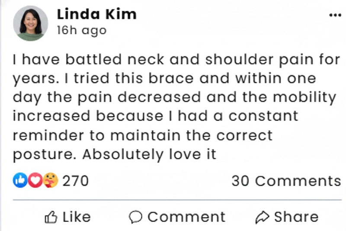Open the three-dot post options menu
The image size is (346, 231).
(335, 15)
